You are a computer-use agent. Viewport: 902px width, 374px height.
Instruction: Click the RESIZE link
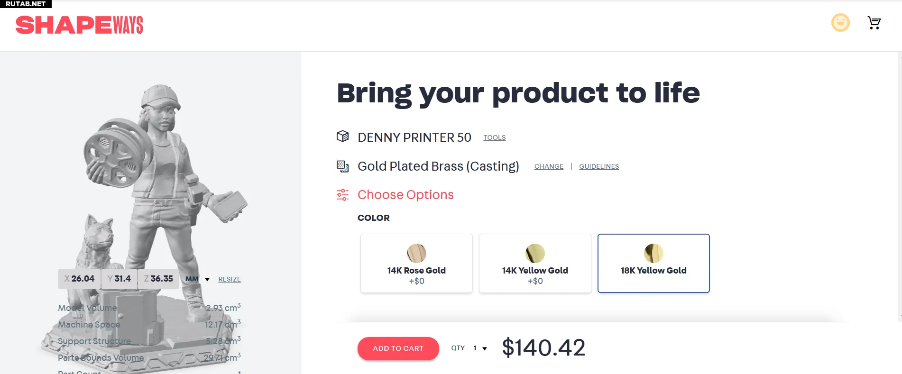coord(230,279)
